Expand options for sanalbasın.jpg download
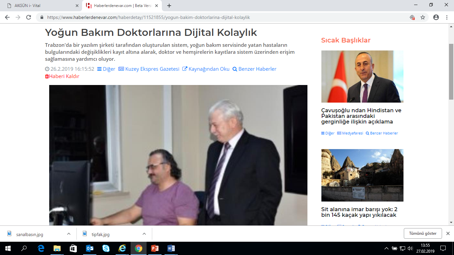Image resolution: width=454 pixels, height=255 pixels. pyautogui.click(x=69, y=234)
